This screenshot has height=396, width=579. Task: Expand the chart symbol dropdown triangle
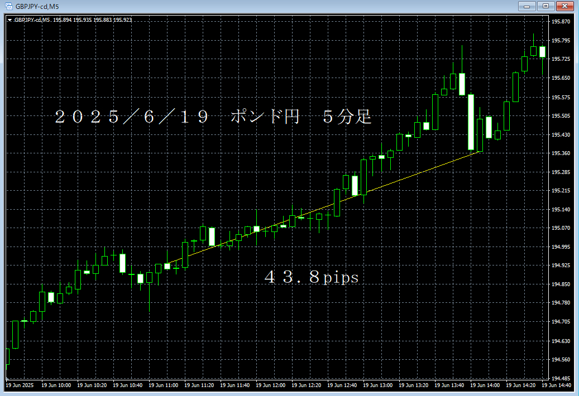click(x=10, y=20)
